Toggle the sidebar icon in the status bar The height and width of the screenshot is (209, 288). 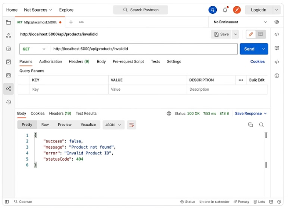(x=7, y=202)
